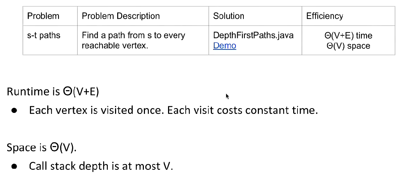
Task: Select "Call stack depth is at most V."
Action: [x=101, y=166]
